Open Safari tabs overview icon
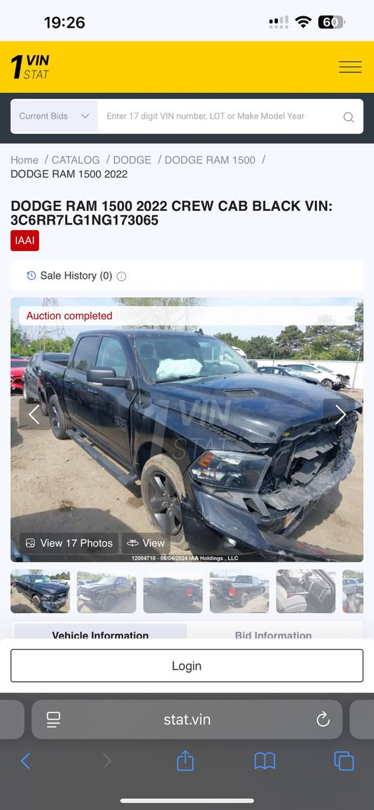Viewport: 374px width, 810px height. pos(344,761)
